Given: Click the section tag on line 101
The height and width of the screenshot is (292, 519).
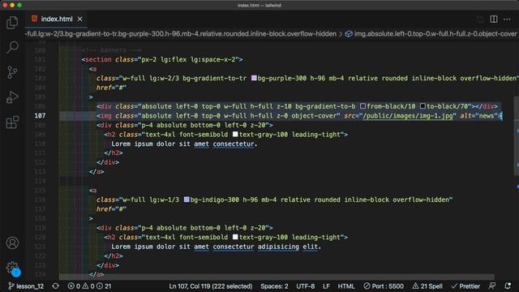Looking at the screenshot, I should 98,59.
